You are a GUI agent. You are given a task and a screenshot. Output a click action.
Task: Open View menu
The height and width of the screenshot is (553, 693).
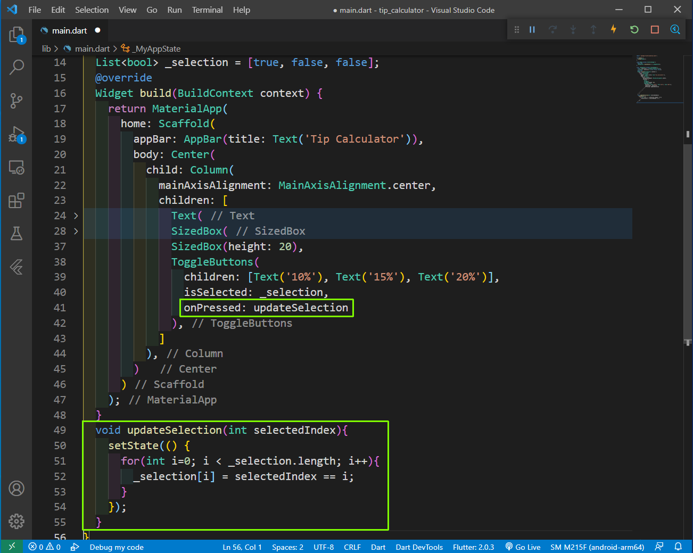coord(127,10)
